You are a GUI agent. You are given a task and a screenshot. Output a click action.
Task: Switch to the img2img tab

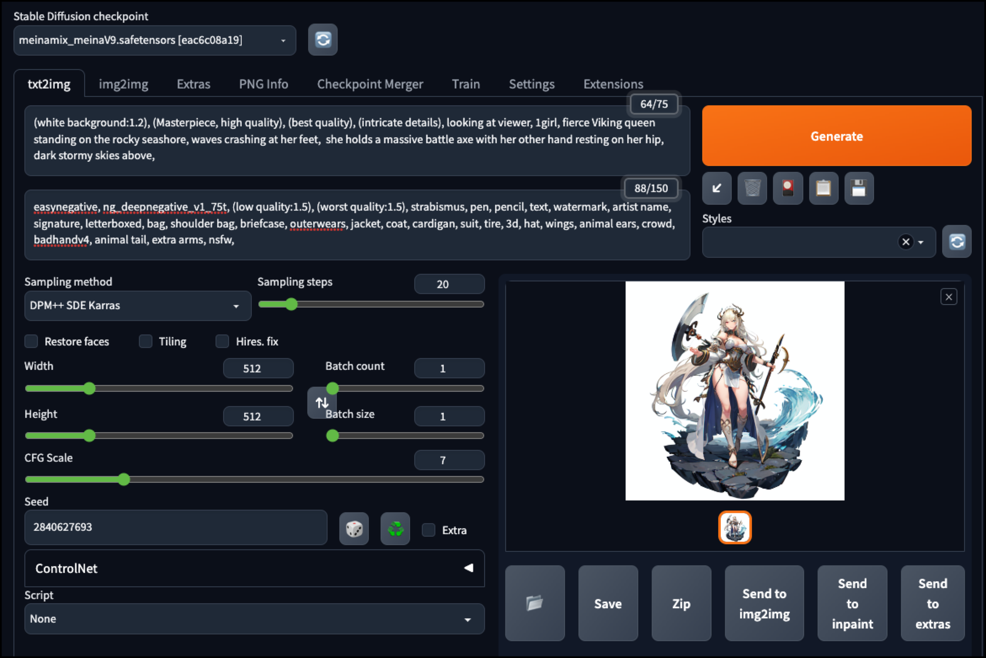123,84
